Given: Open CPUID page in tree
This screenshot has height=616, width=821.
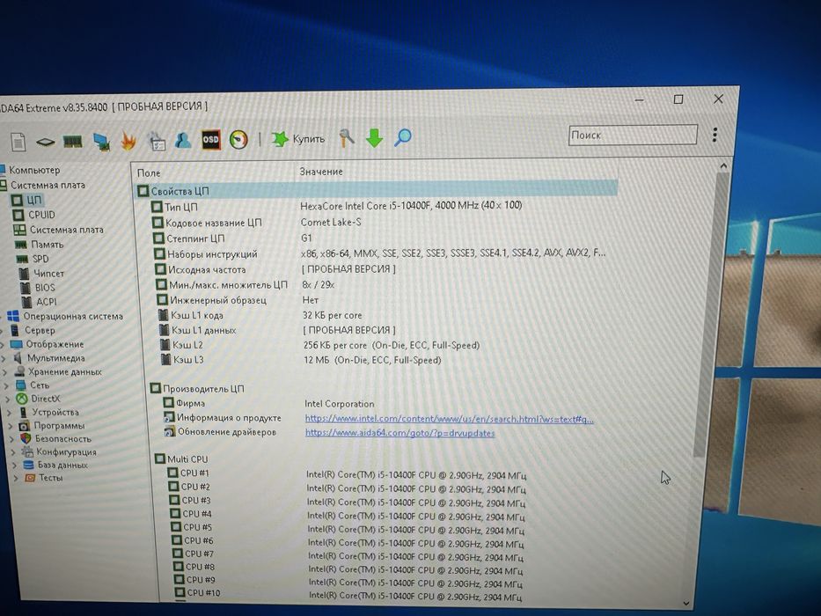Looking at the screenshot, I should (x=41, y=215).
